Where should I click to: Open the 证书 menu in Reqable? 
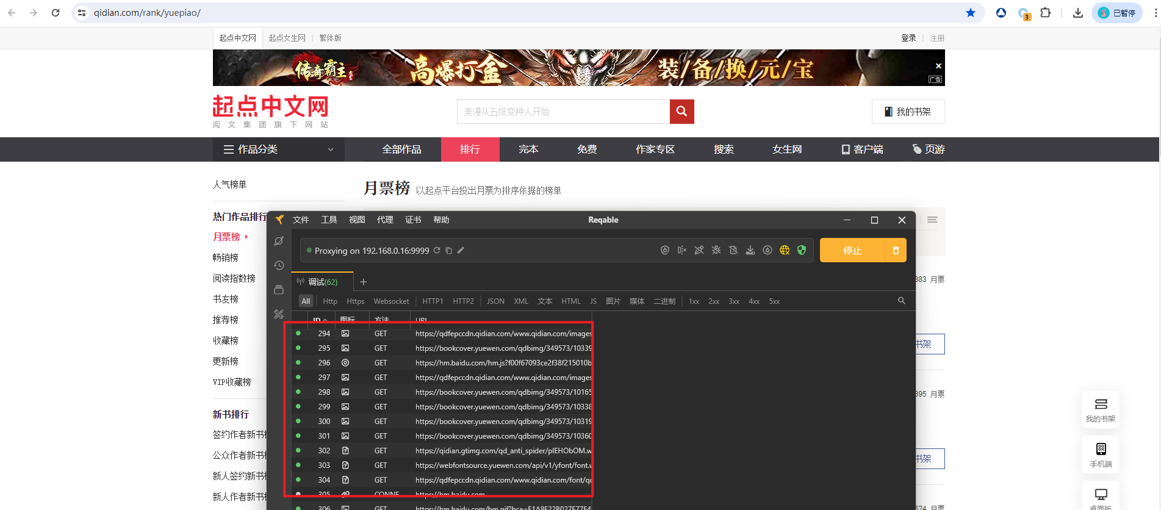coord(413,220)
